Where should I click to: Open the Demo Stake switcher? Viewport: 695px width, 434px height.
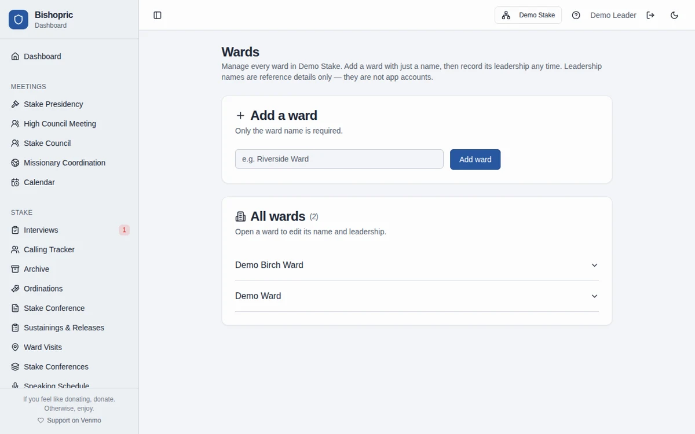click(x=528, y=15)
